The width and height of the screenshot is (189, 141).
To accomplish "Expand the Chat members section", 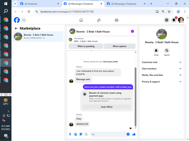I will [161, 68].
